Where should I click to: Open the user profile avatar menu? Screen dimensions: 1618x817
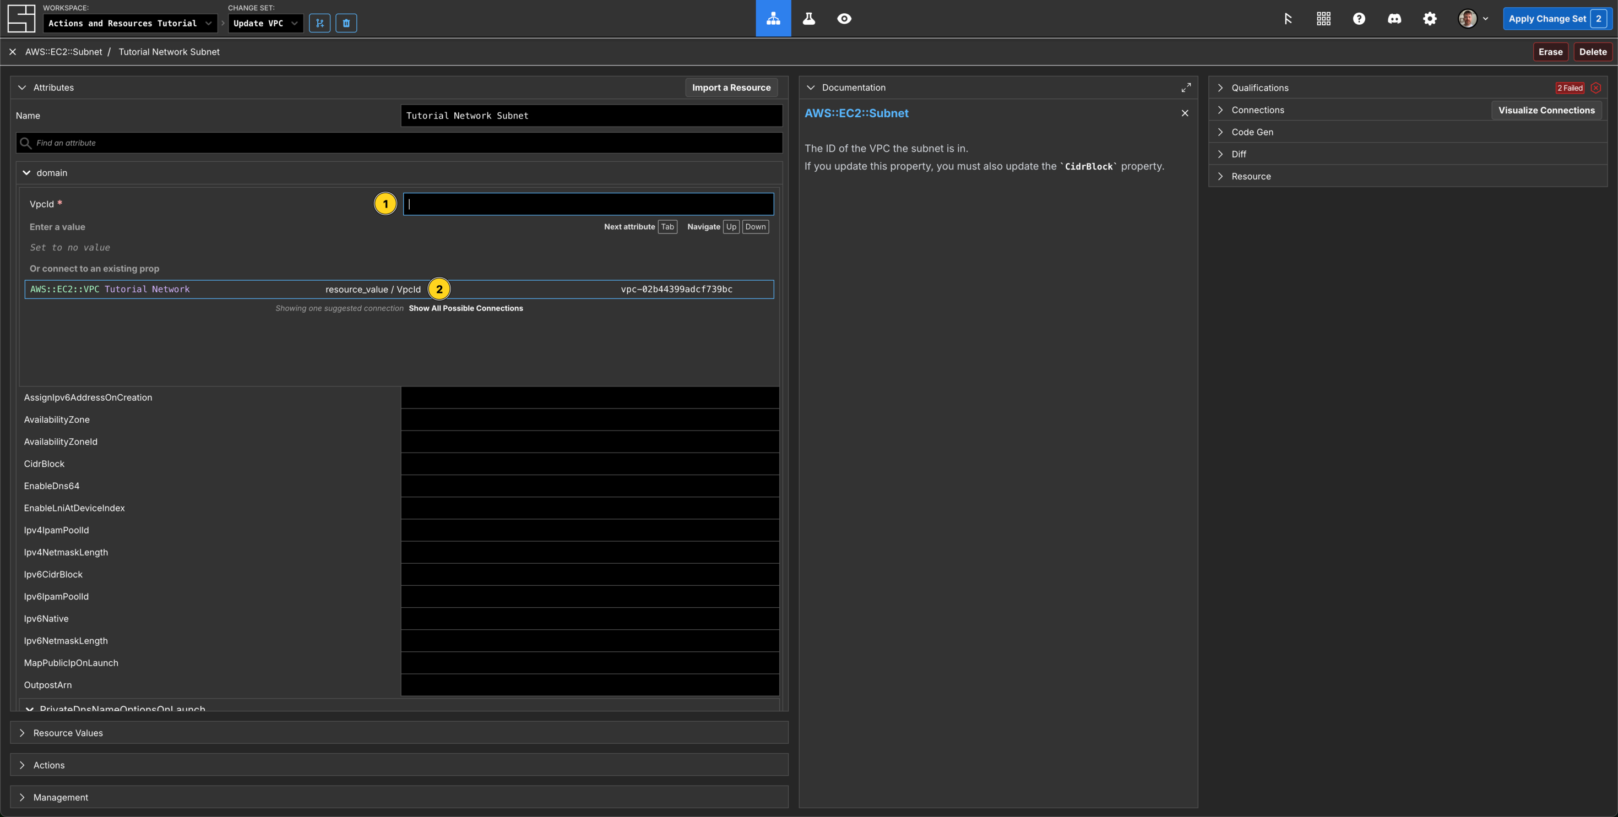tap(1473, 19)
